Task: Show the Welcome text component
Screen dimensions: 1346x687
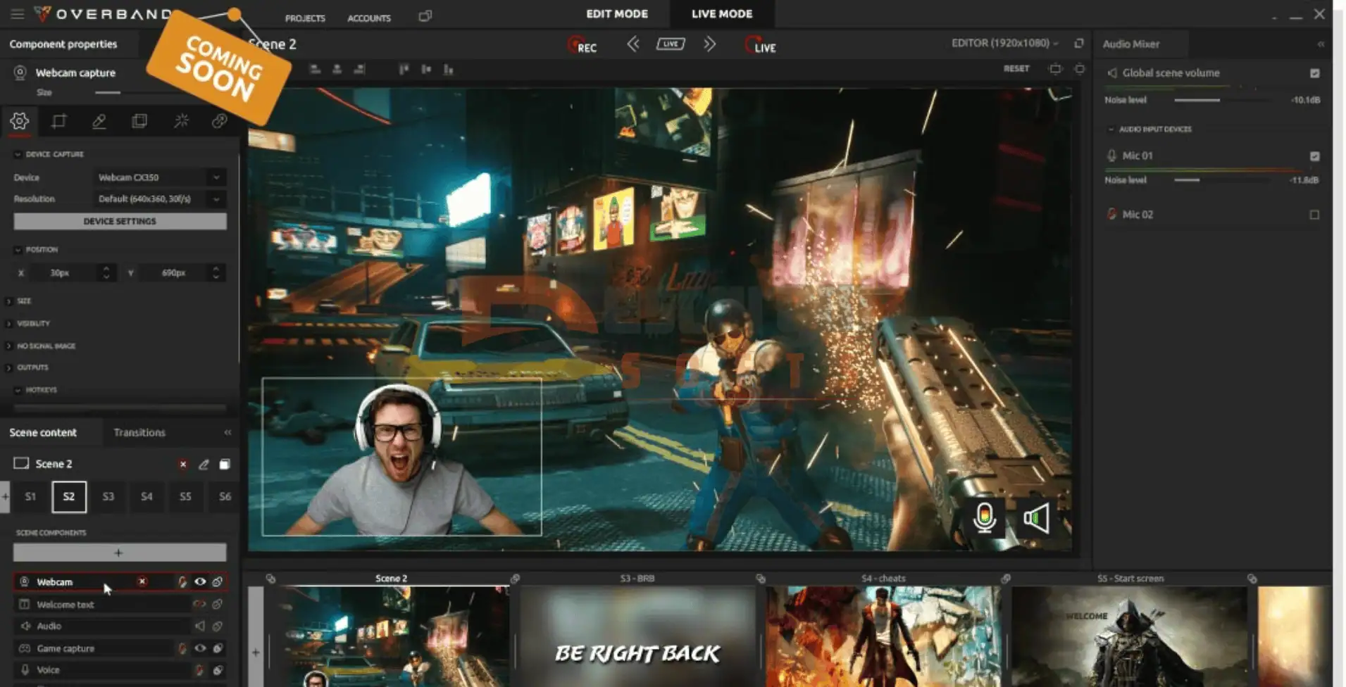Action: point(199,604)
